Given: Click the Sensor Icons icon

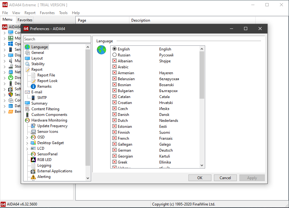Looking at the screenshot, I should [33, 132].
